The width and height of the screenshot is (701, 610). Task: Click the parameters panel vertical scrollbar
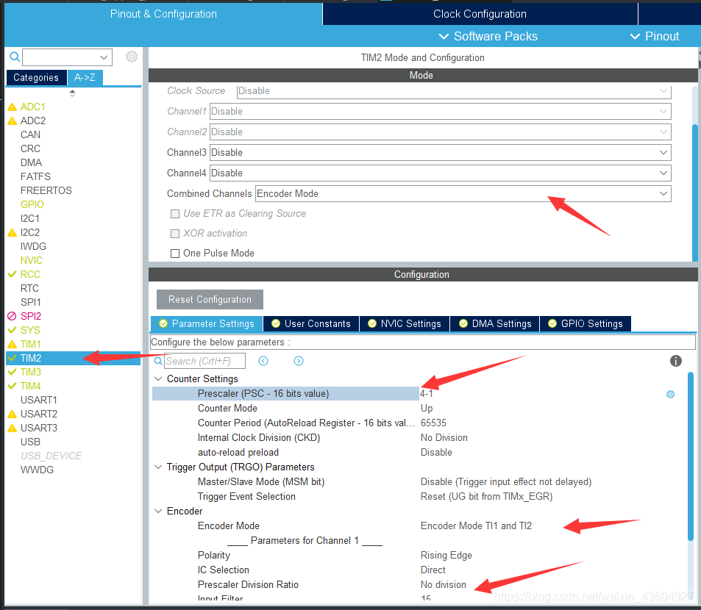point(691,456)
